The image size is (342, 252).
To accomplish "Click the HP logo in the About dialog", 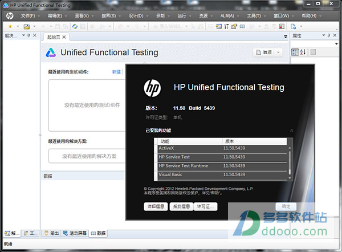I will click(152, 88).
